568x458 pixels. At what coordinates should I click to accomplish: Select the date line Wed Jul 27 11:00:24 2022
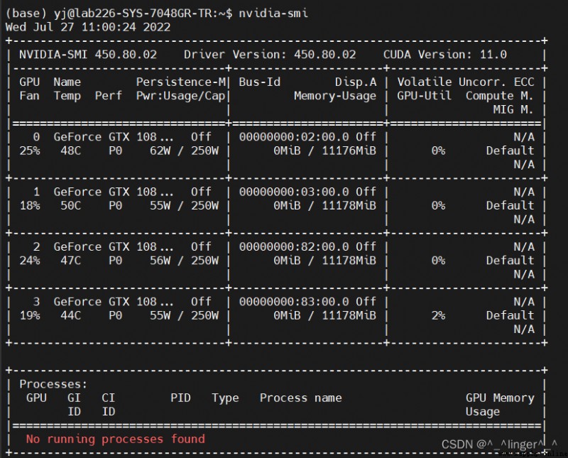(x=87, y=27)
